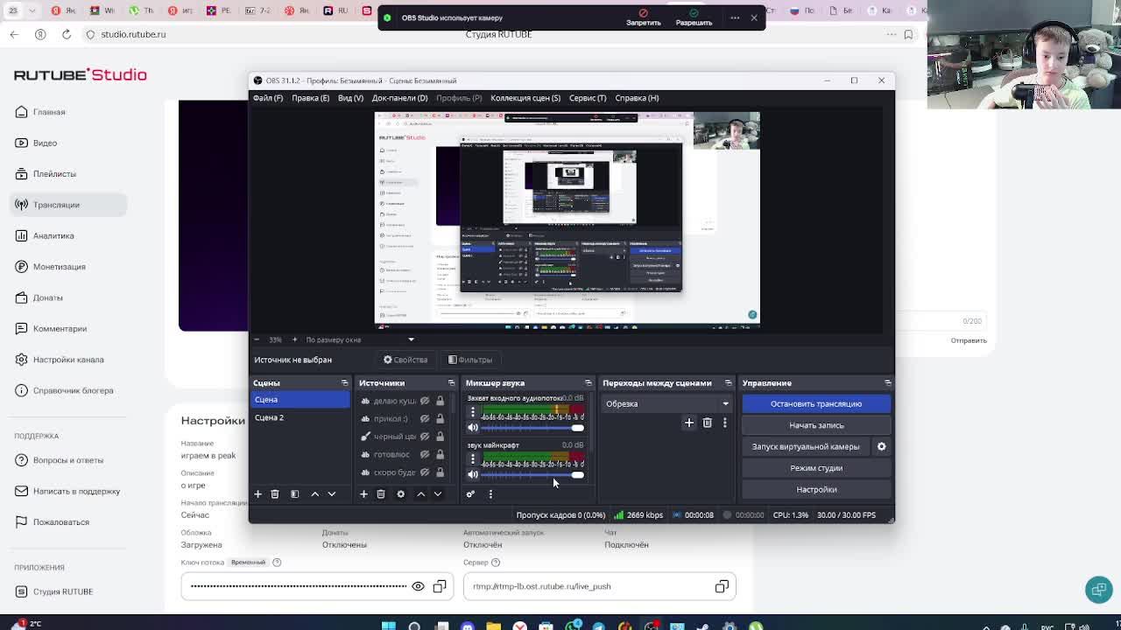The image size is (1121, 630).
Task: Open stream key help question icon
Action: (x=277, y=563)
